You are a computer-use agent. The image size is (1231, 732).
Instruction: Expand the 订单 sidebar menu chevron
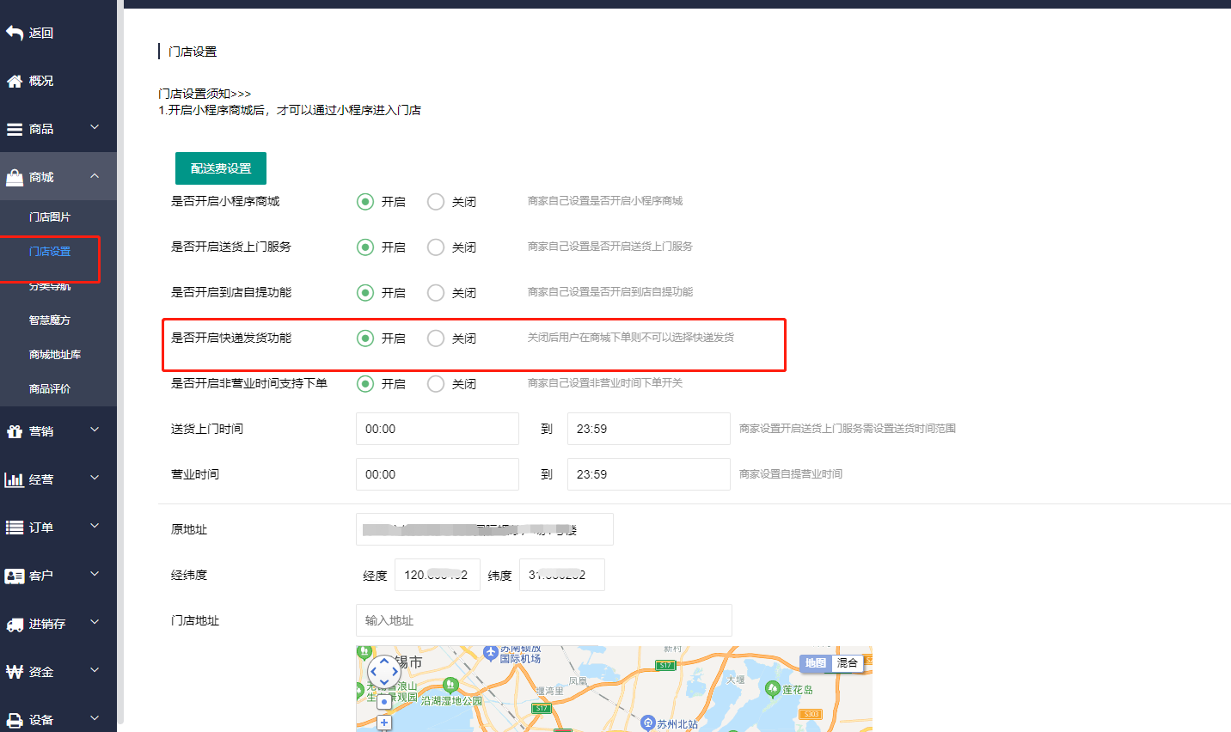pos(95,527)
